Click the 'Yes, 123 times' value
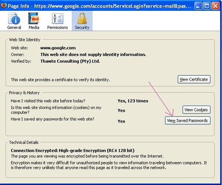 coord(133,101)
